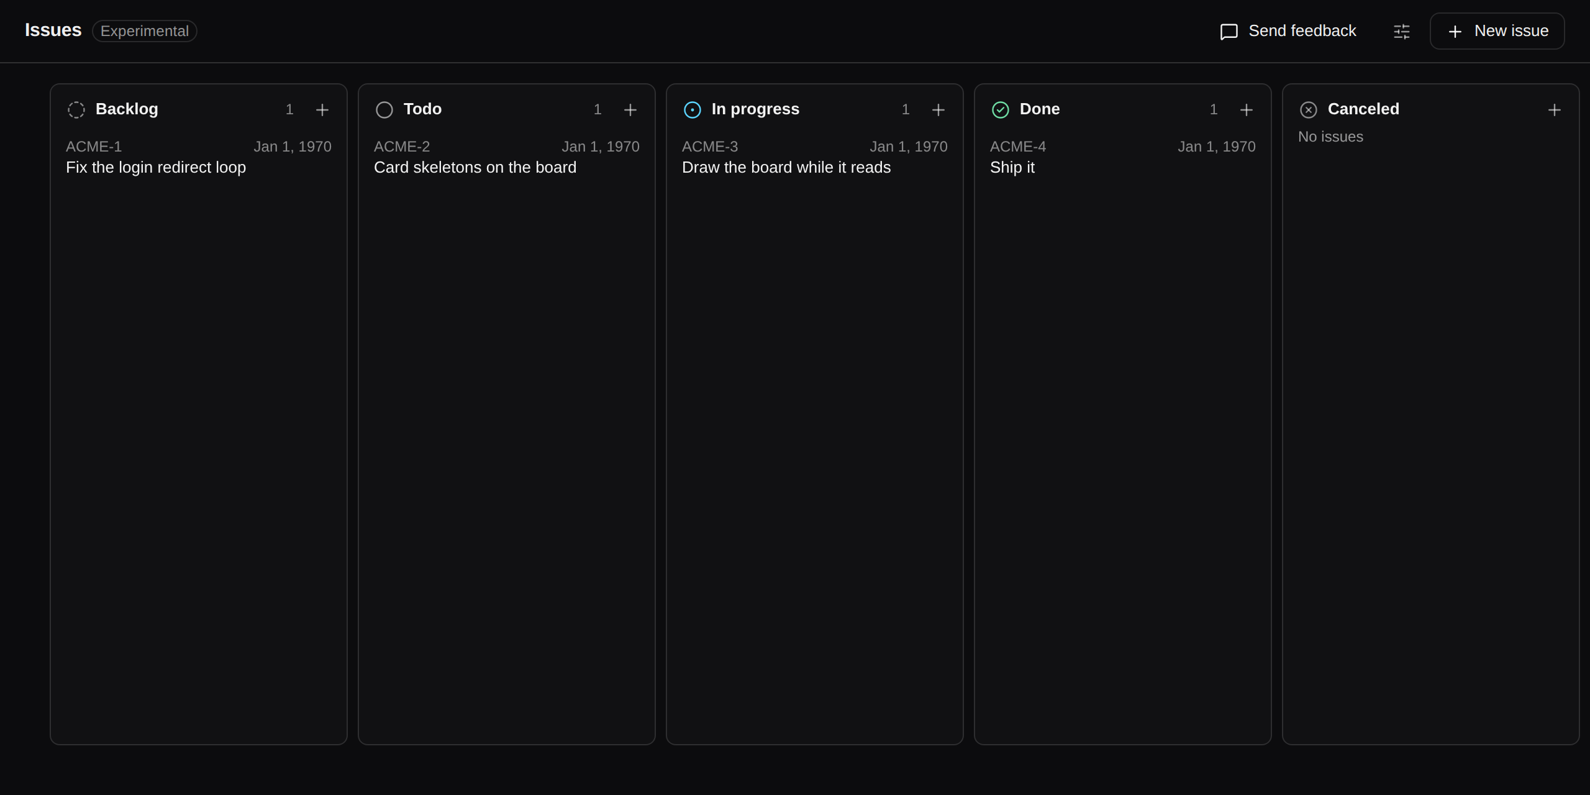Click the ACME-3 identifier
The width and height of the screenshot is (1590, 795).
click(710, 147)
